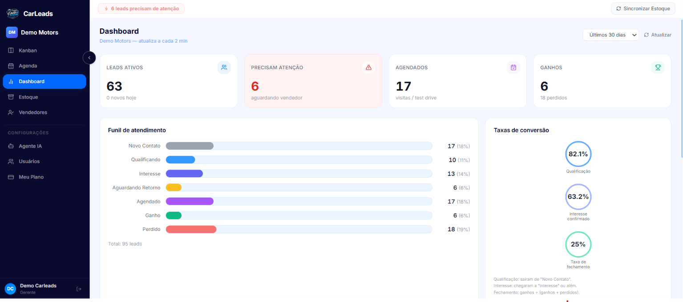Open the Últimos 30 dias dropdown
The width and height of the screenshot is (683, 302).
tap(610, 35)
